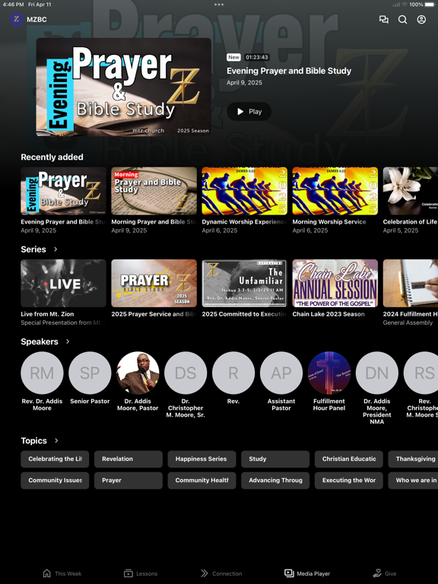Image resolution: width=438 pixels, height=584 pixels.
Task: Select Dr. Addis Moore, Pastor photo avatar
Action: click(x=138, y=373)
